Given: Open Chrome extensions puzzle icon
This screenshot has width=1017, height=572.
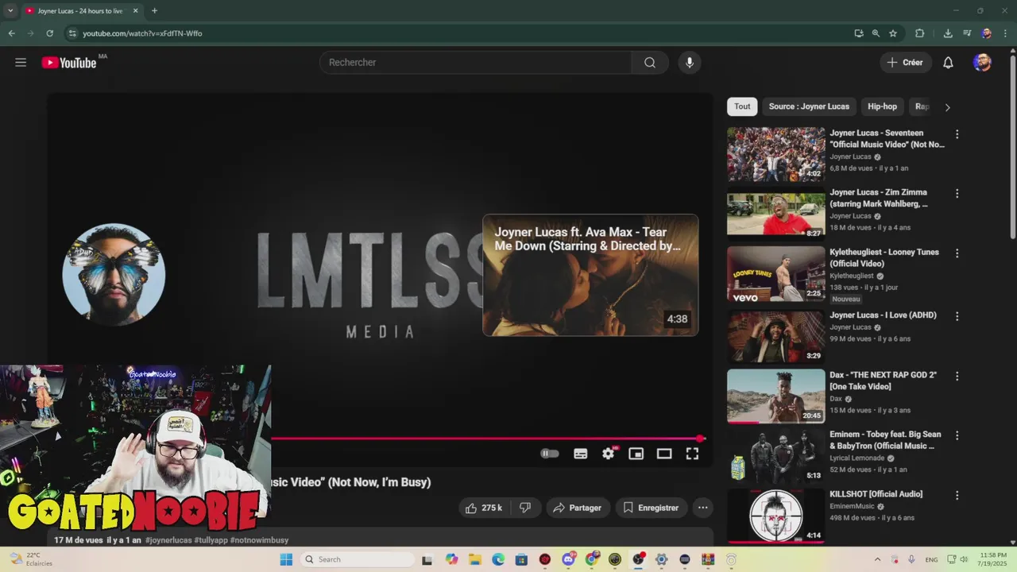Looking at the screenshot, I should click(920, 33).
